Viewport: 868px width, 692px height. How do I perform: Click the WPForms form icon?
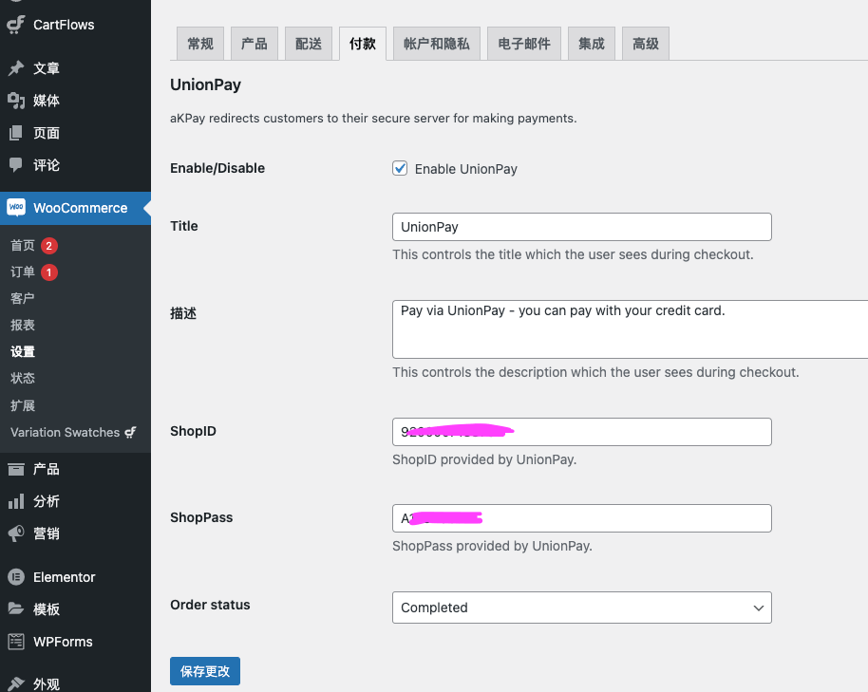[16, 641]
